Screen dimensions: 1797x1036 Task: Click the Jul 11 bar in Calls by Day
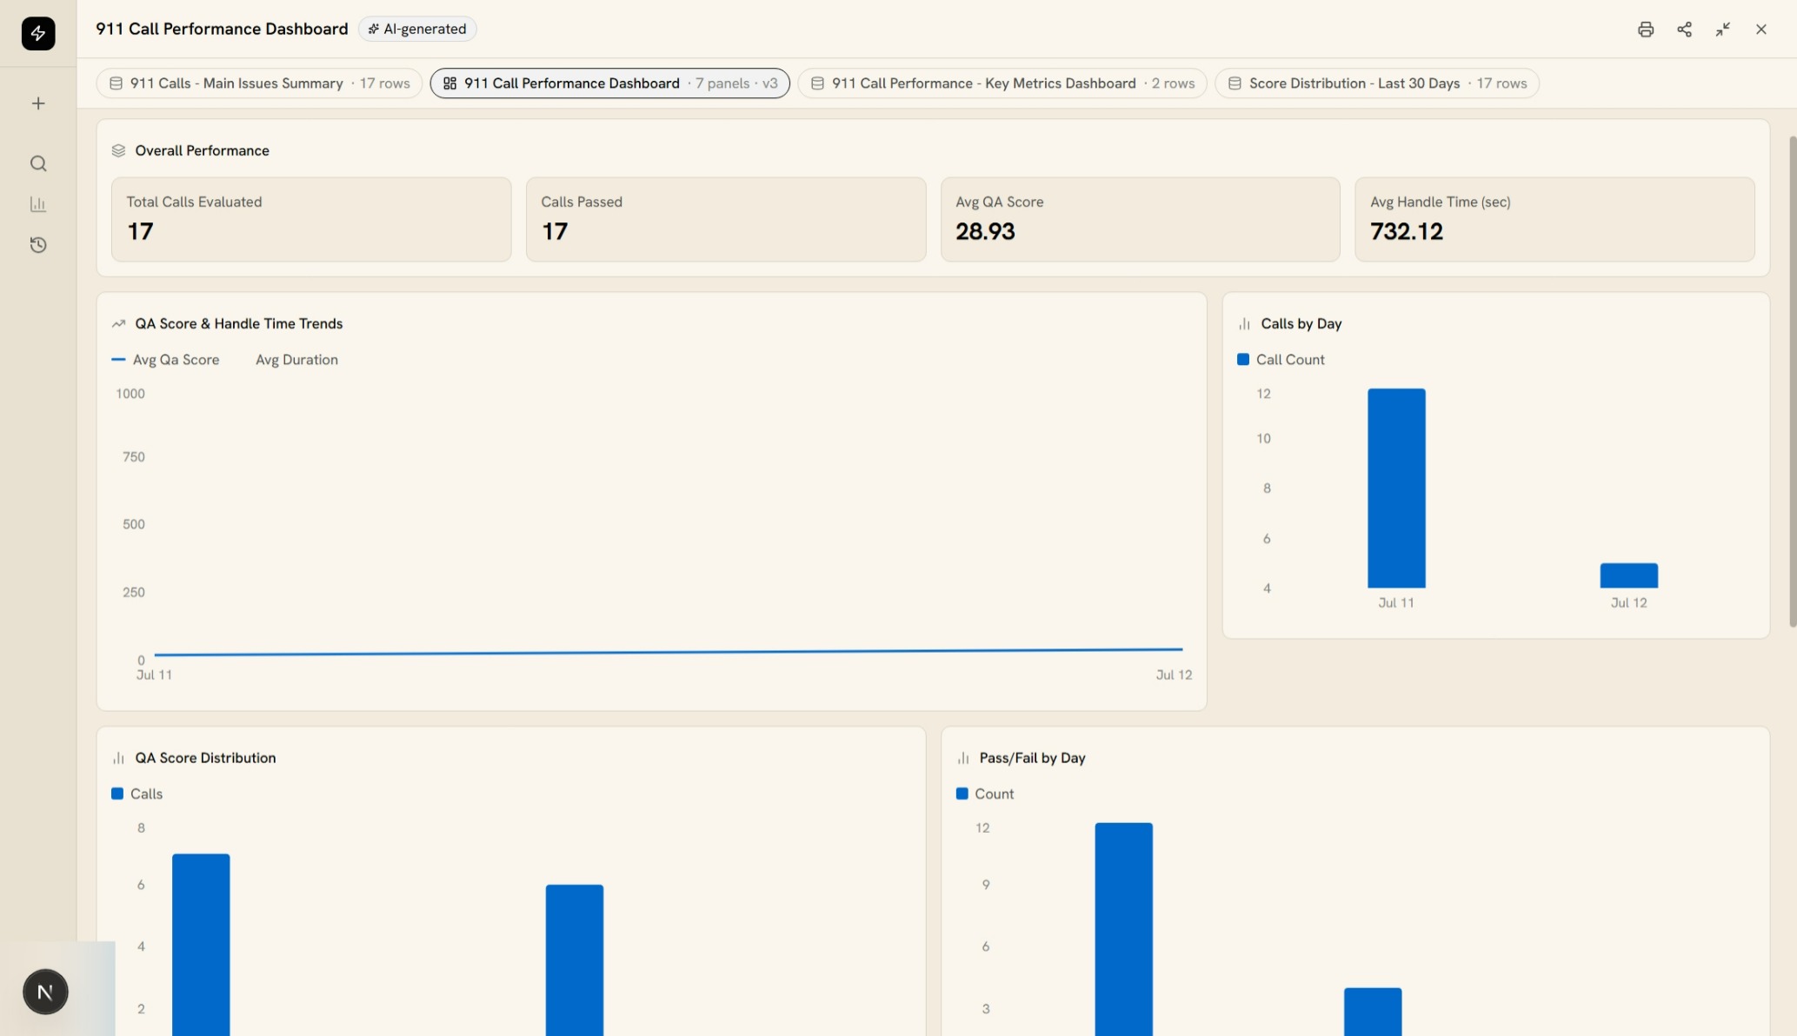[x=1396, y=488]
